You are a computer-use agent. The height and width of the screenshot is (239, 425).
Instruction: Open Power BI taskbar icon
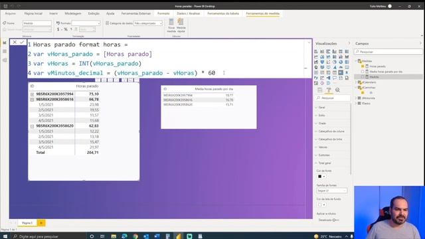(179, 236)
